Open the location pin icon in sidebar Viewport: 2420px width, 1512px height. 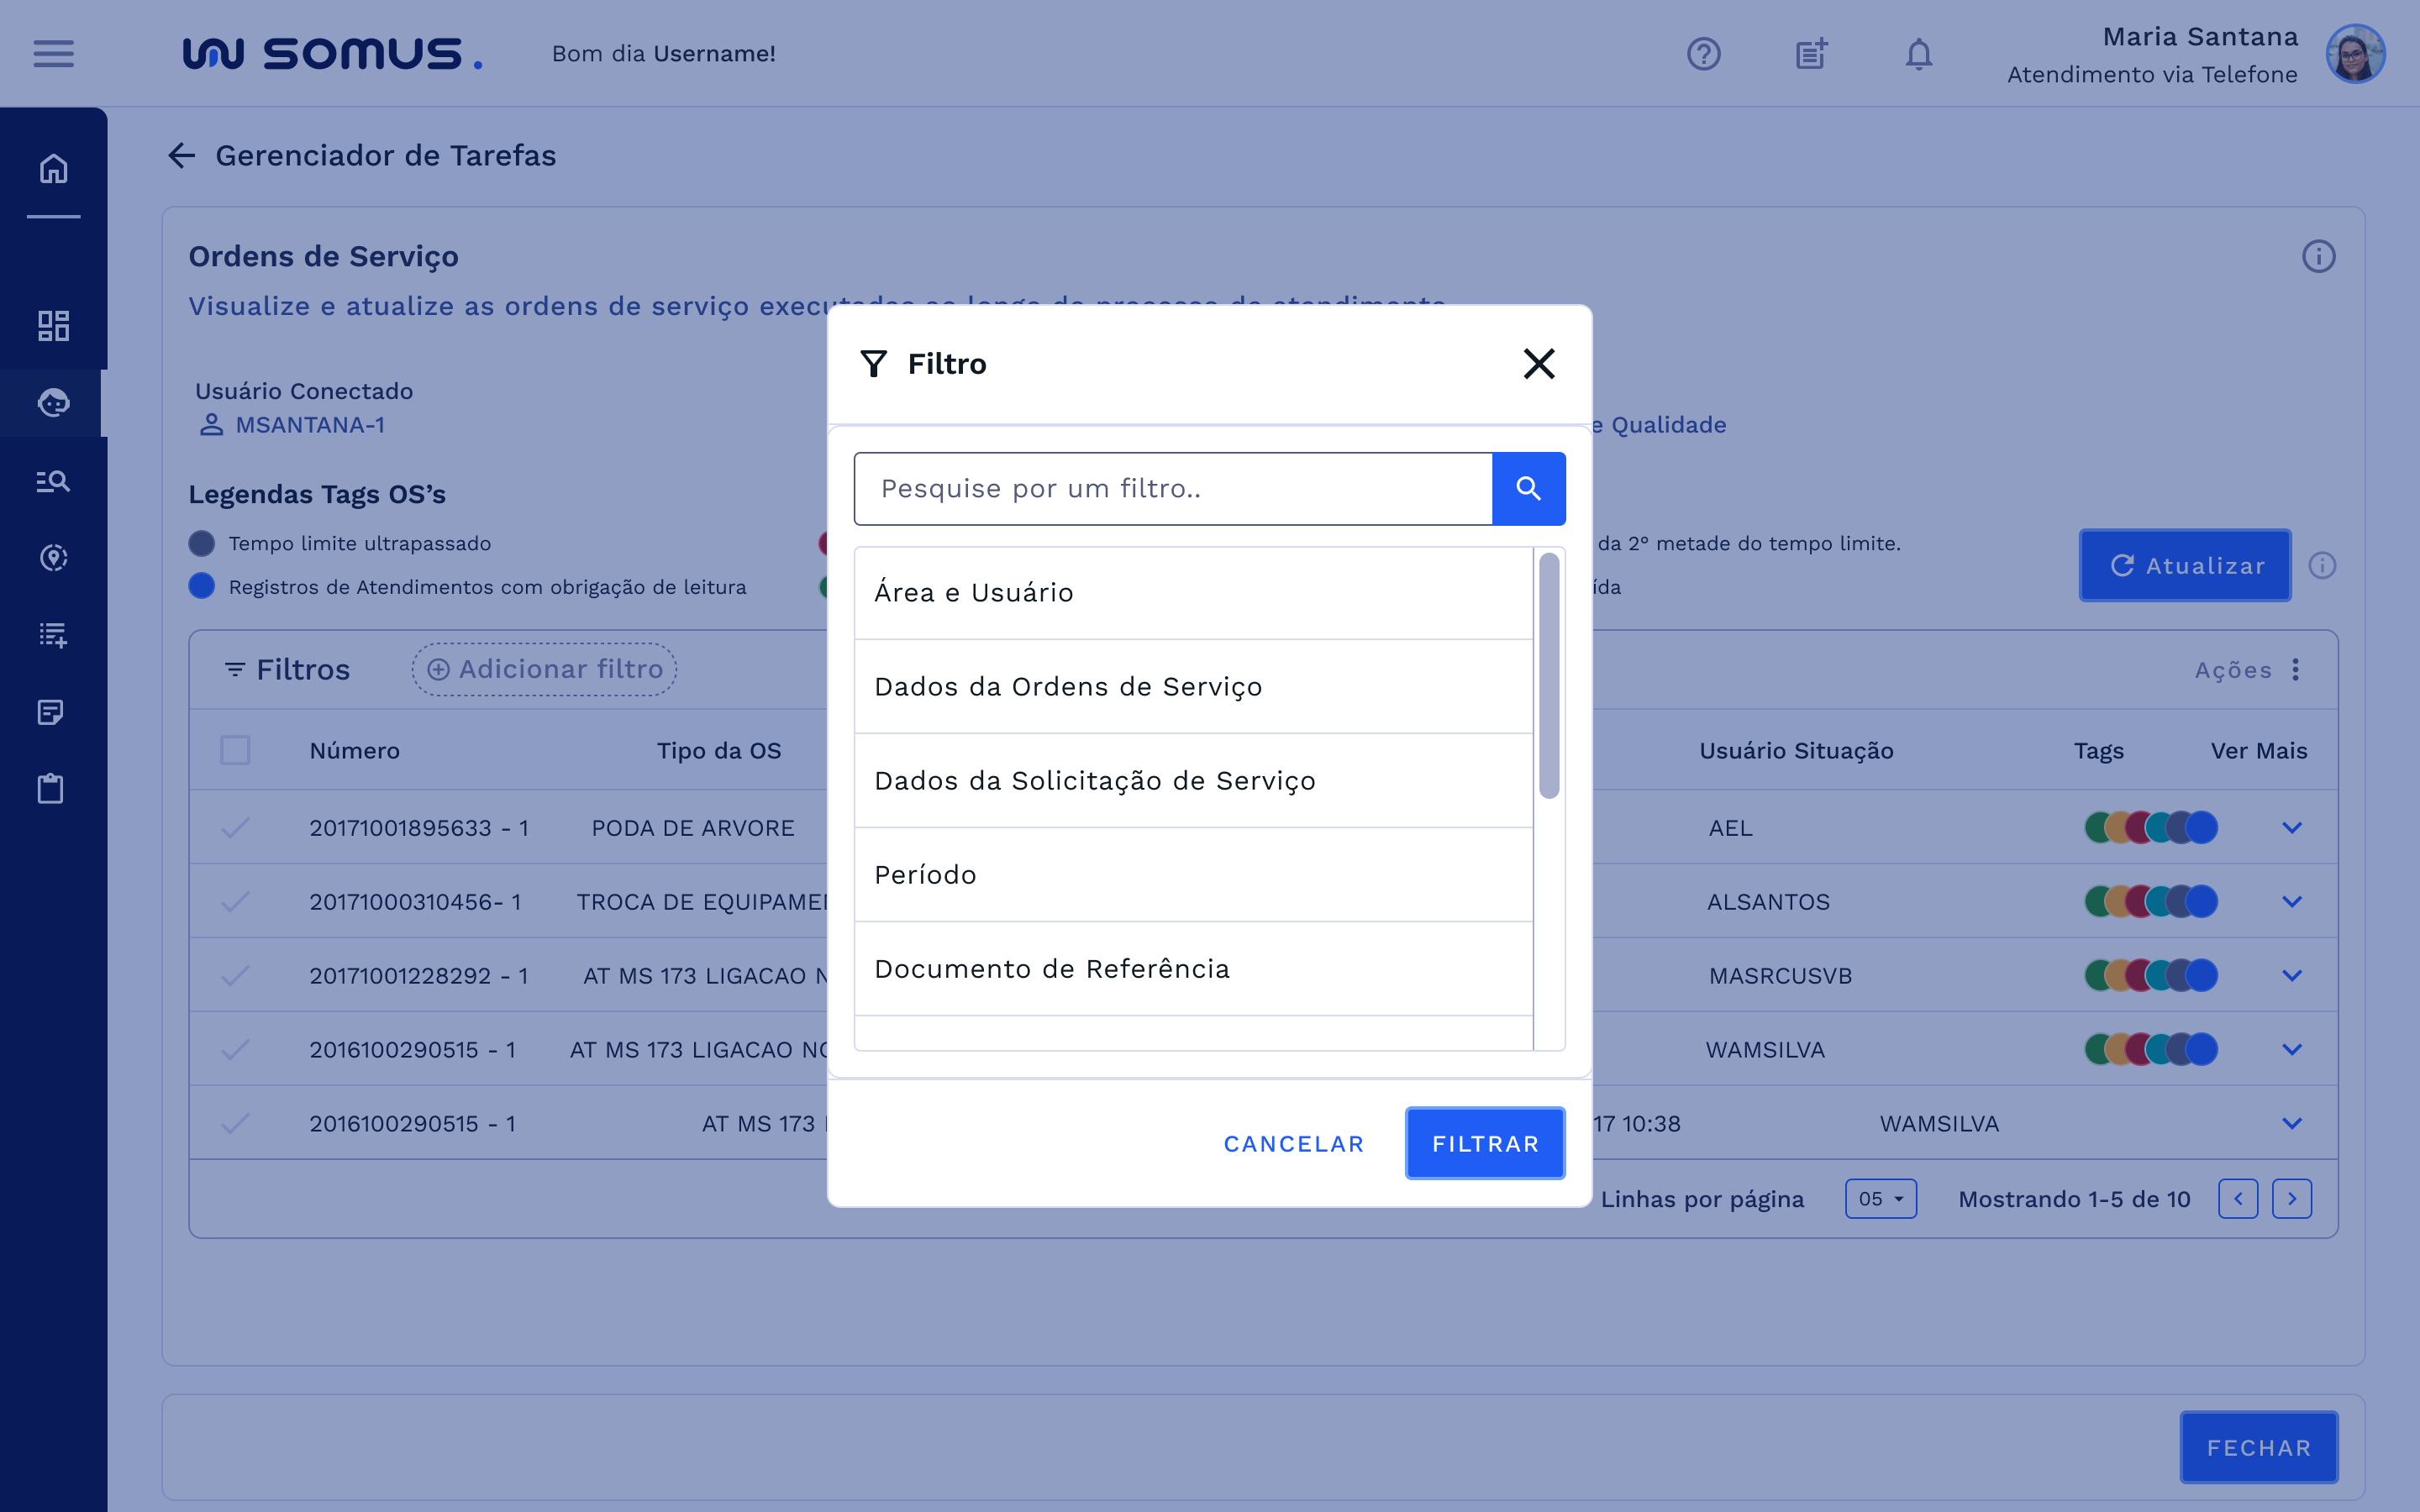tap(53, 557)
